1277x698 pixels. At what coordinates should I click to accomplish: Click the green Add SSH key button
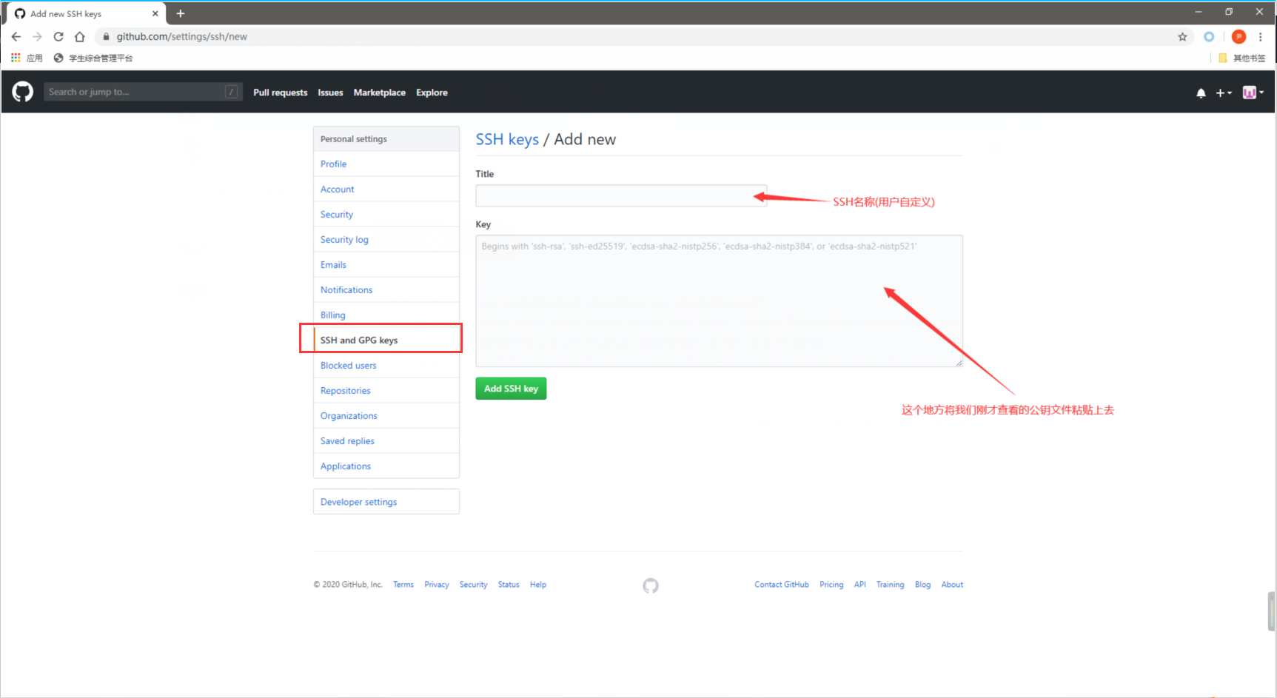click(511, 389)
